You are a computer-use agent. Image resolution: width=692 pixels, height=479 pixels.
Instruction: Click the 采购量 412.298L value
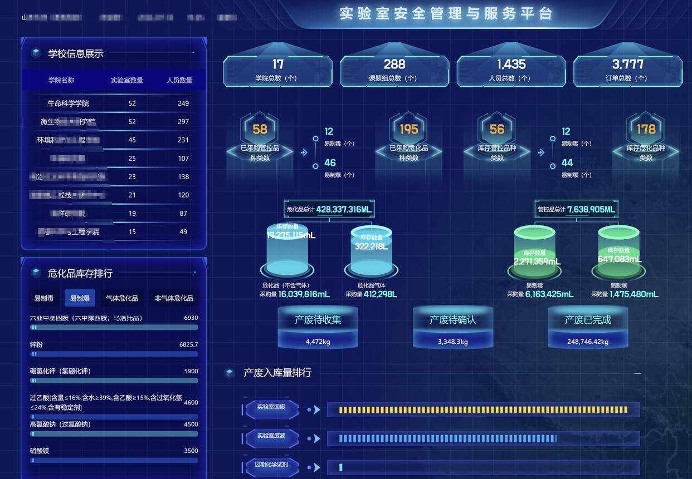point(380,294)
